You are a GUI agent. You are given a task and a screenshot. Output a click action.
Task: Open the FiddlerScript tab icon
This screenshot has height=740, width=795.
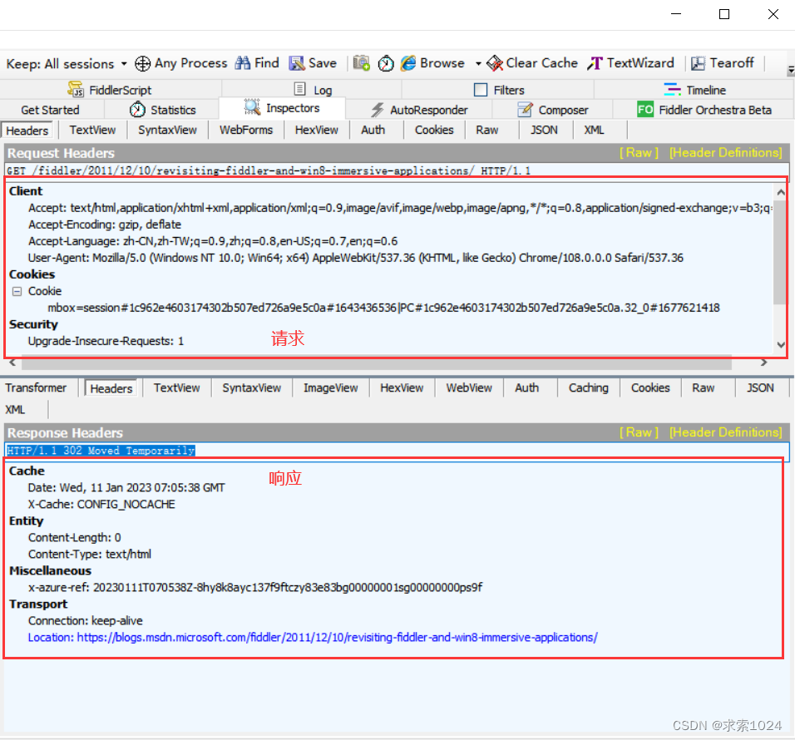(x=76, y=89)
